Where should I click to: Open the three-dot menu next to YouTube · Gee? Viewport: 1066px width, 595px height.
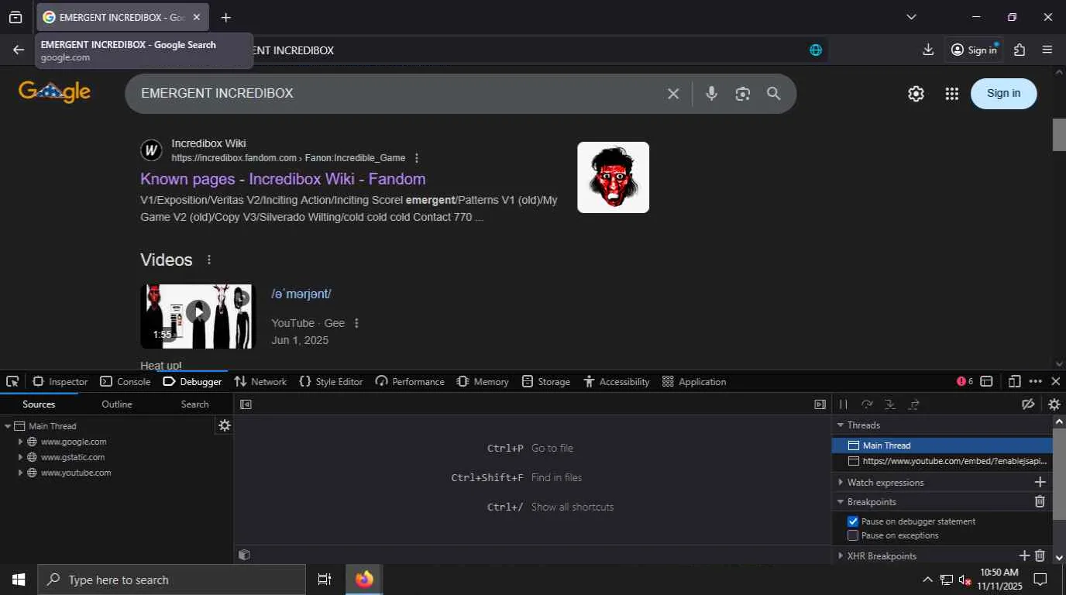356,323
